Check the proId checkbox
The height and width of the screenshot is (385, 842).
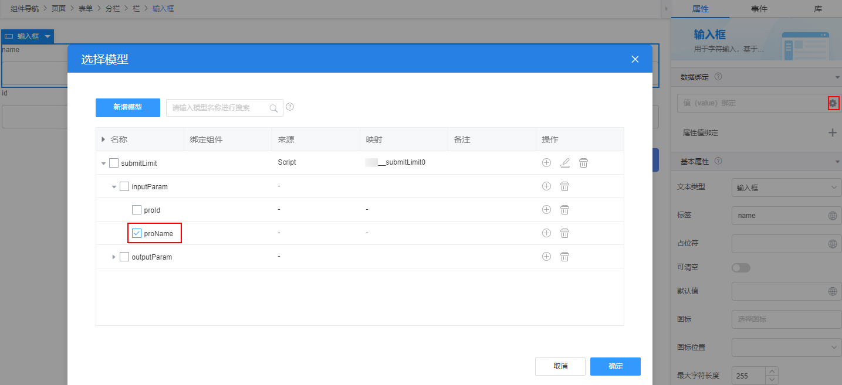pyautogui.click(x=137, y=210)
